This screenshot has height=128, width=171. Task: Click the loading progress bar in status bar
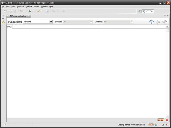pos(151,125)
